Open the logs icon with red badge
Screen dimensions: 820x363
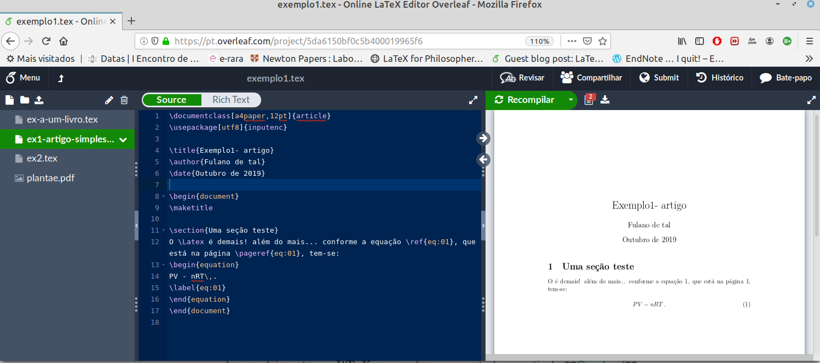click(x=589, y=99)
